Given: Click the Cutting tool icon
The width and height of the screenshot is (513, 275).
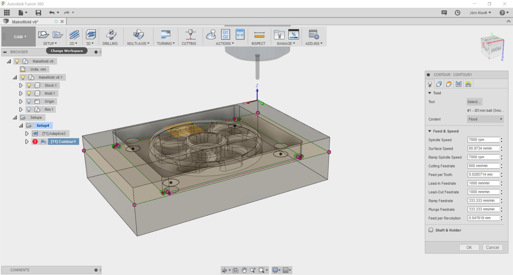Looking at the screenshot, I should (x=190, y=35).
